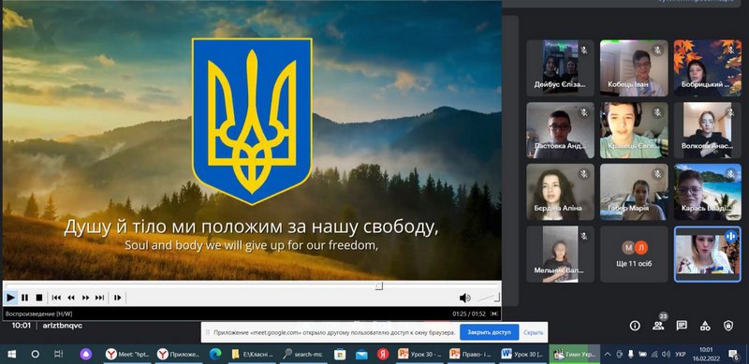Open the Meet activities icon
The width and height of the screenshot is (749, 364).
click(x=705, y=326)
